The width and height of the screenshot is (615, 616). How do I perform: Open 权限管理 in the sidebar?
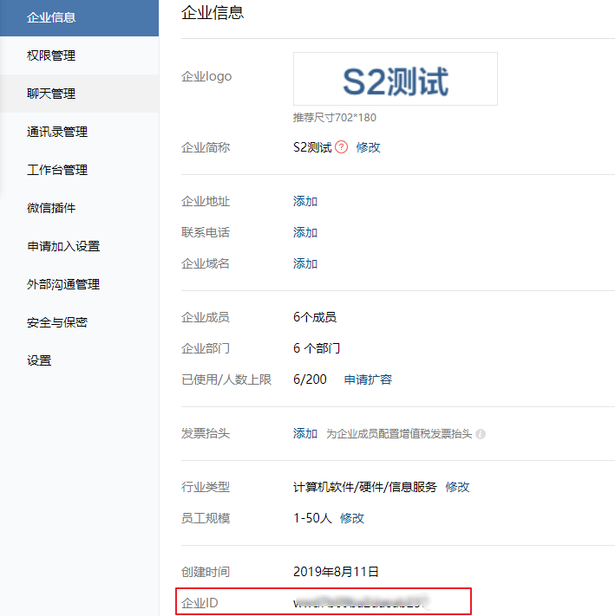tap(51, 55)
